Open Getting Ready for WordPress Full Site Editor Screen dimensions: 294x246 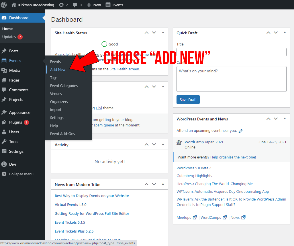92,214
